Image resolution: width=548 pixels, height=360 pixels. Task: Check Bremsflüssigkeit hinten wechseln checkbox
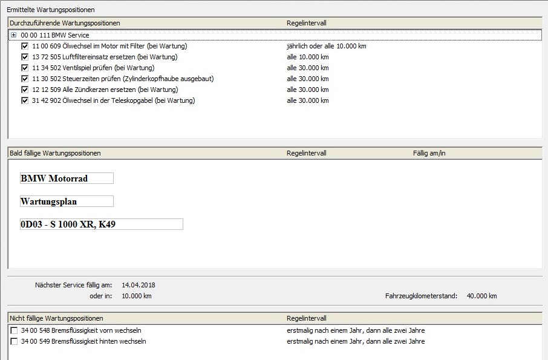[x=14, y=341]
